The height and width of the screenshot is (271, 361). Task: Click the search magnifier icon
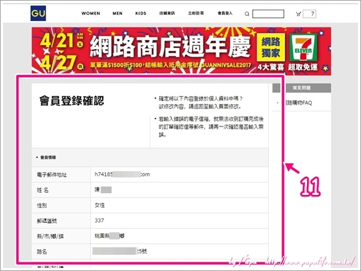click(247, 14)
